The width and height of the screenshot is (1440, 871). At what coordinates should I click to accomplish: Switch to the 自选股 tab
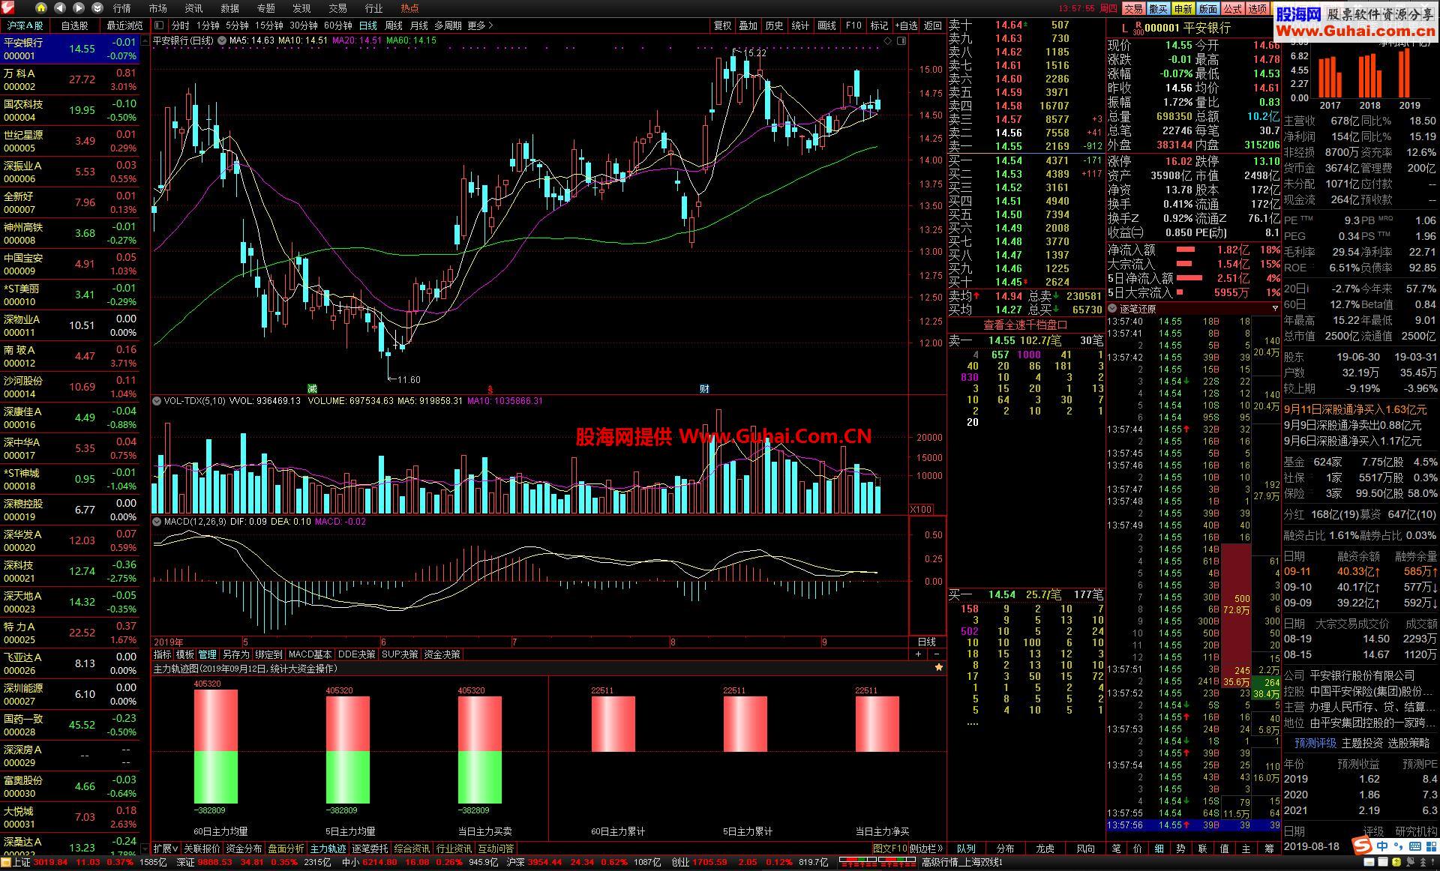[x=74, y=25]
